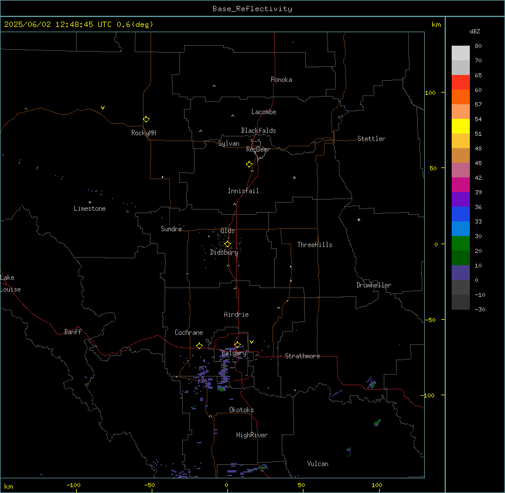Image resolution: width=505 pixels, height=493 pixels.
Task: Click the dBZ legend heading
Action: pyautogui.click(x=475, y=31)
